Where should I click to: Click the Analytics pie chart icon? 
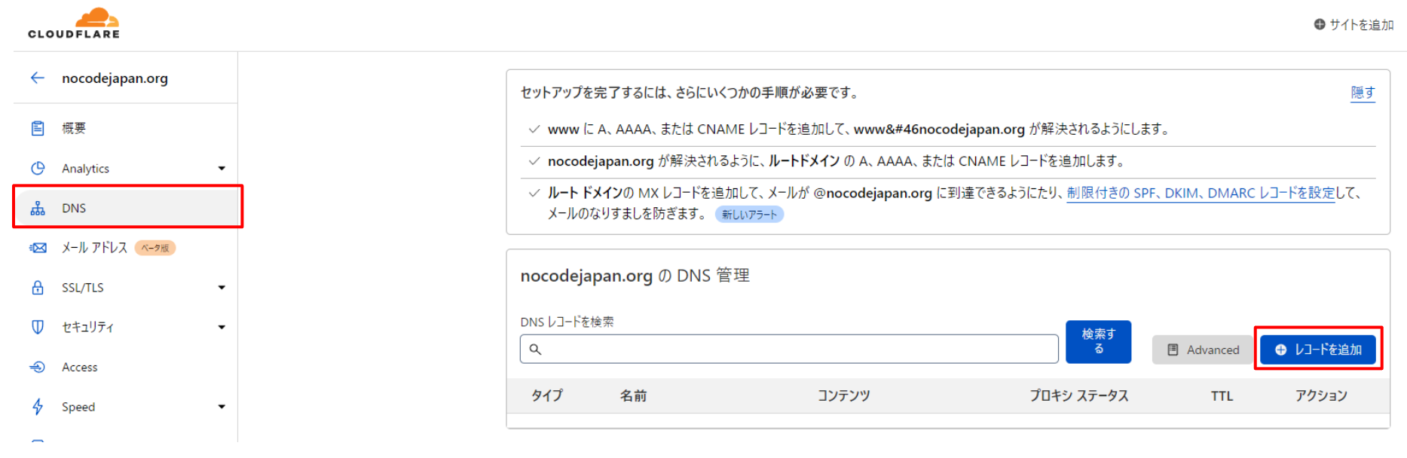tap(38, 168)
